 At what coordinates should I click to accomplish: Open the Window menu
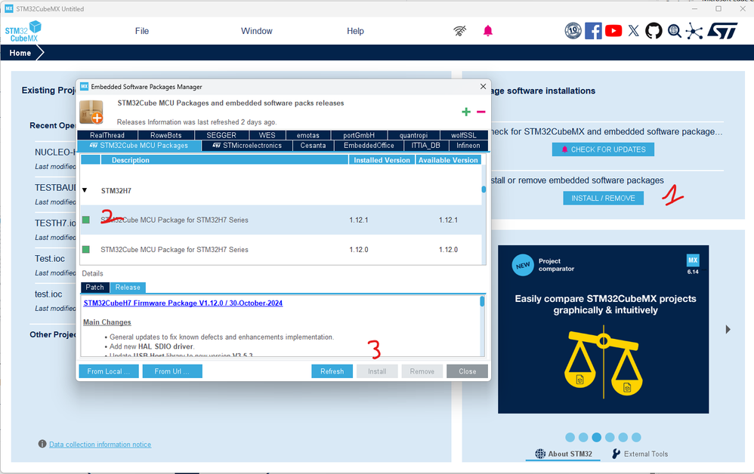point(256,31)
